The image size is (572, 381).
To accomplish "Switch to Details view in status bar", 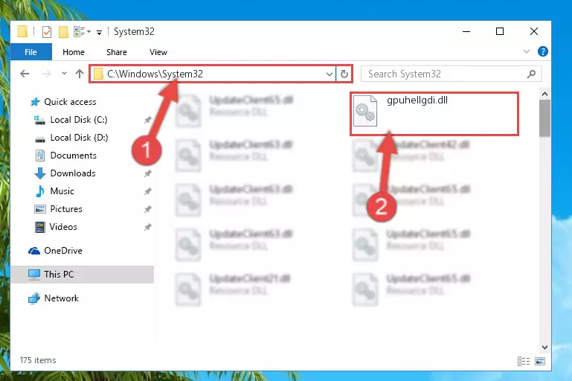I will (524, 362).
